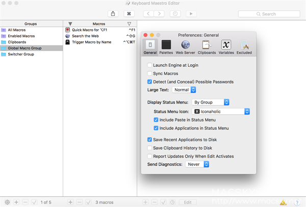Delete macro with the minus button

click(x=80, y=202)
